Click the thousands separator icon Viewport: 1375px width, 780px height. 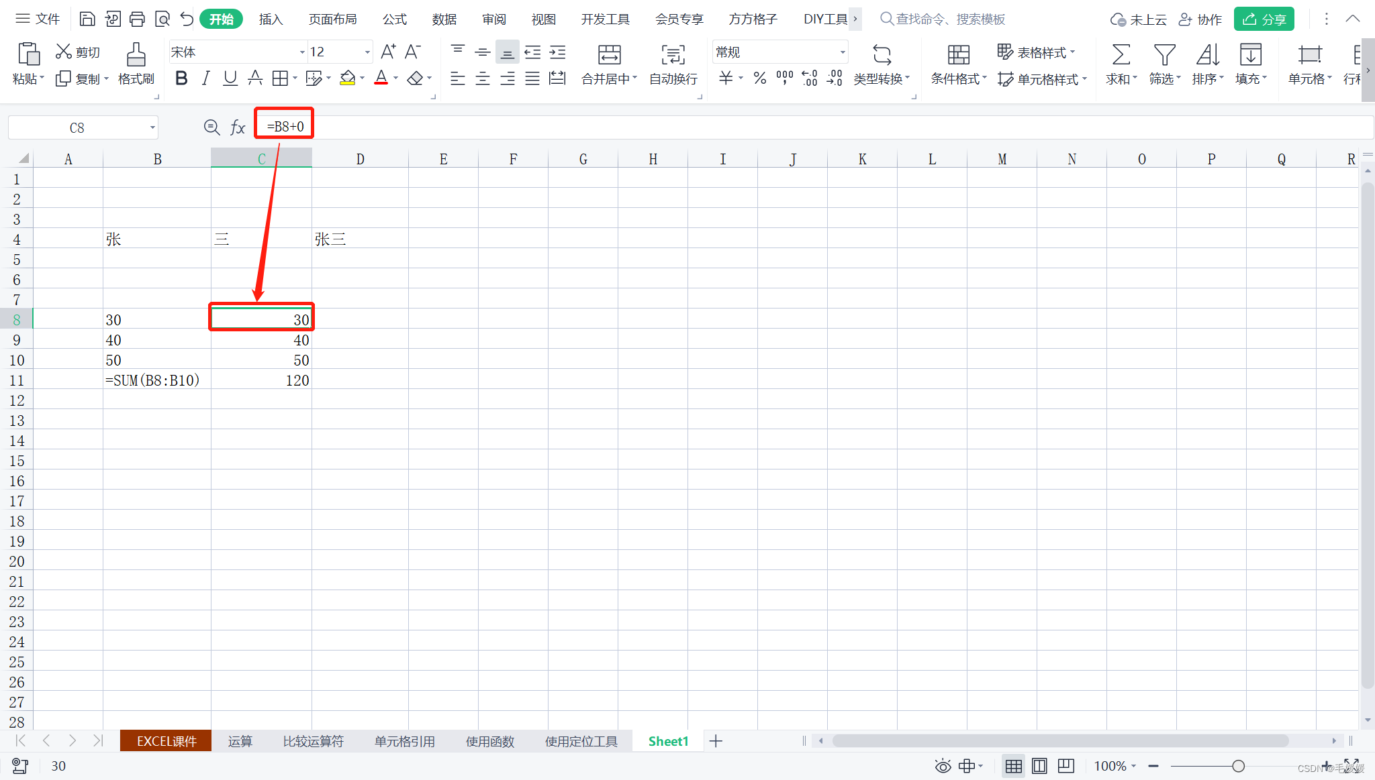pyautogui.click(x=784, y=78)
